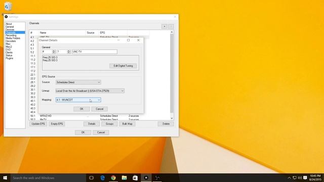Click the Settings window title icon
The height and width of the screenshot is (182, 324).
point(6,17)
